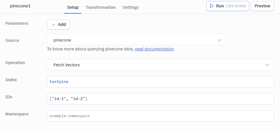
Task: Expand the Operation dropdown Fetch Vectors
Action: click(161, 65)
